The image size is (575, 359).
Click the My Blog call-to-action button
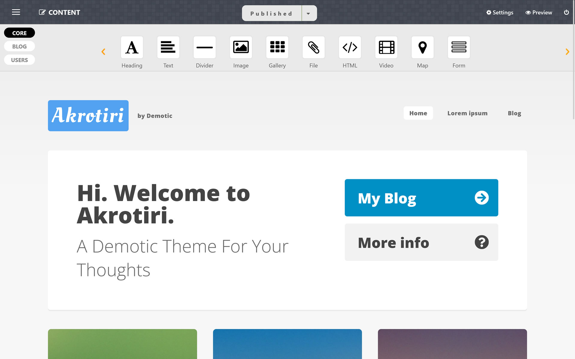tap(421, 198)
